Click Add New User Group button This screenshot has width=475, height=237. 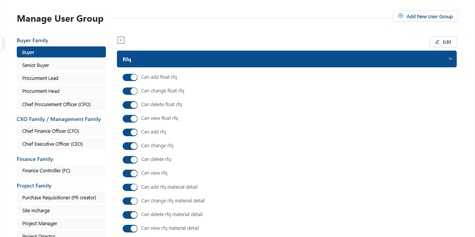point(425,16)
